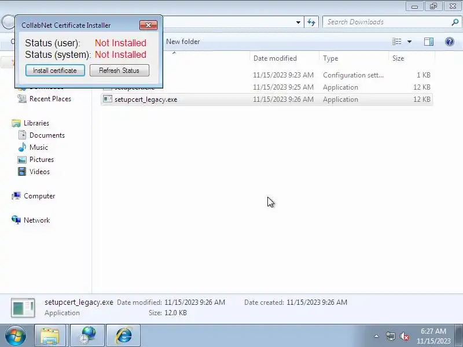Sort by the Type column header
Image resolution: width=463 pixels, height=347 pixels.
(x=354, y=58)
